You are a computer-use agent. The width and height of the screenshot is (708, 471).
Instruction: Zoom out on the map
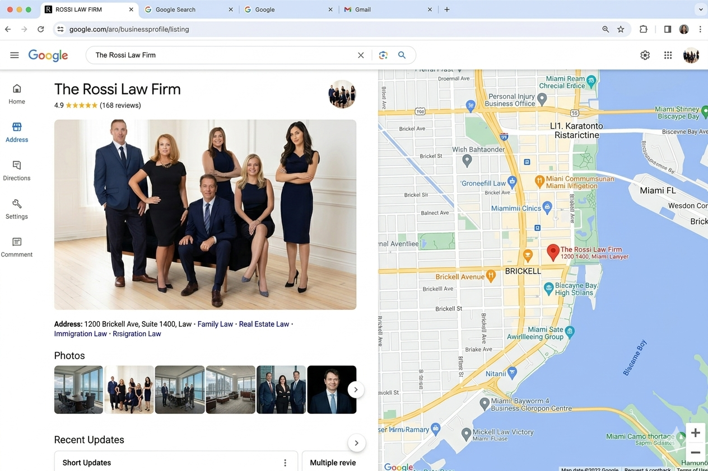(x=696, y=453)
